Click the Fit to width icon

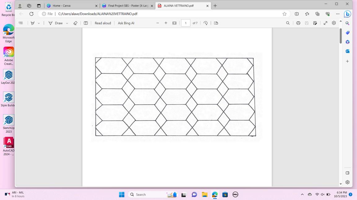[174, 23]
